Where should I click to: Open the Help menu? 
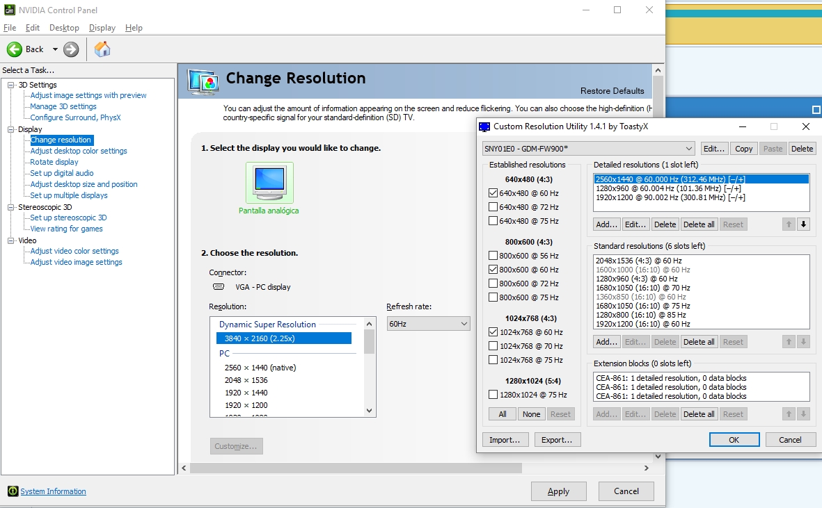pos(134,28)
